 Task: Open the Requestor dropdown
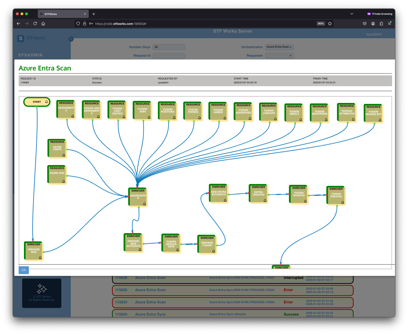279,56
